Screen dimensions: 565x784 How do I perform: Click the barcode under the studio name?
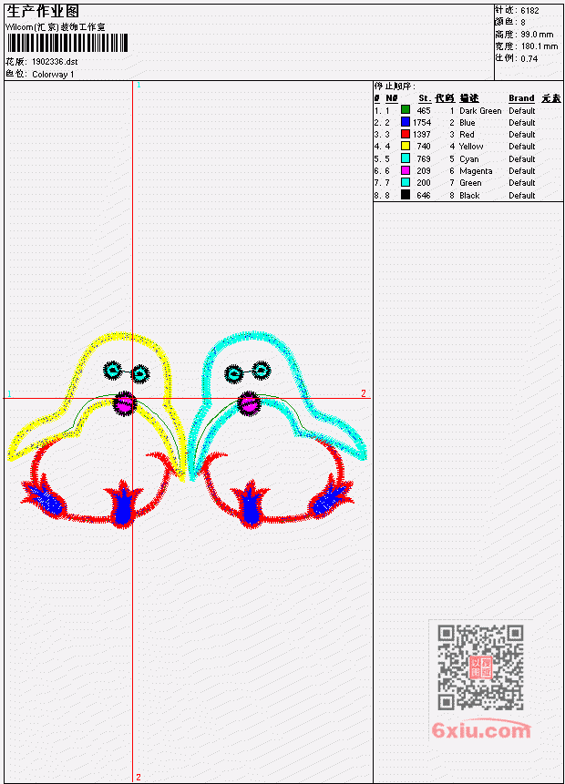point(67,43)
